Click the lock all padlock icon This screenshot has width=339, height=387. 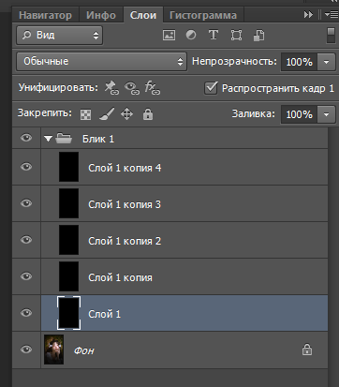coord(148,114)
